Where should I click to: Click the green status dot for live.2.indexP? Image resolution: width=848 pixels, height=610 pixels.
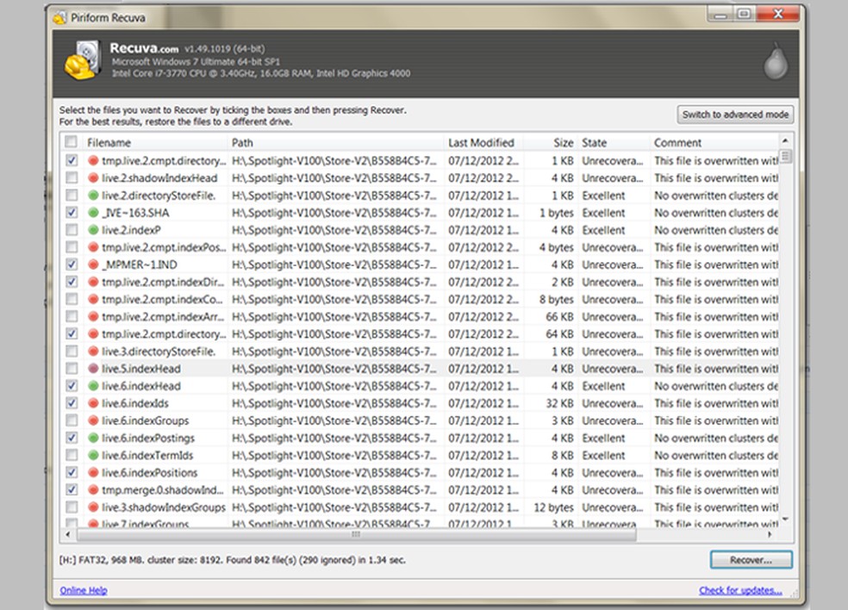(93, 230)
